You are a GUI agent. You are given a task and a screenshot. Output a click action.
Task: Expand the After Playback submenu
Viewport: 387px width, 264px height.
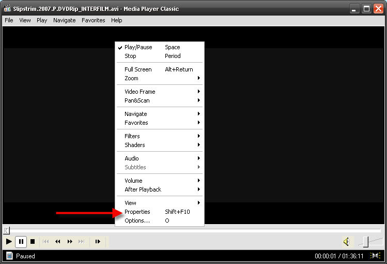[x=160, y=189]
